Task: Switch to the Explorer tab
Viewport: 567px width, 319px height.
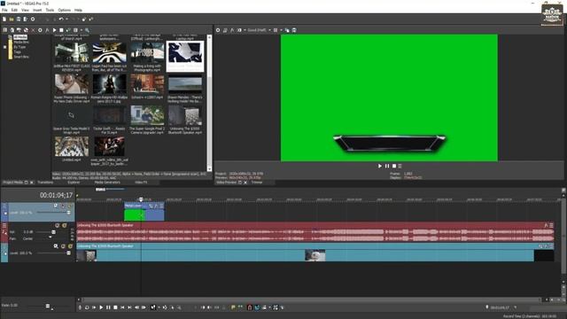Action: pos(74,183)
